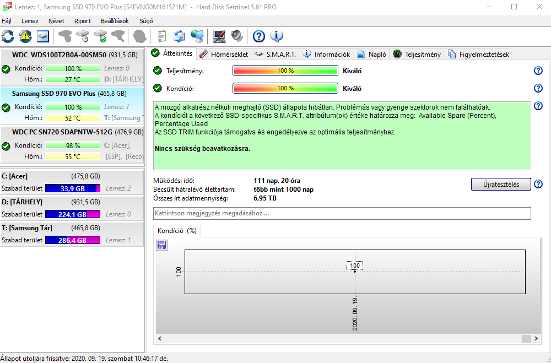Select the D: [TÁRHELY] partition

click(x=72, y=208)
